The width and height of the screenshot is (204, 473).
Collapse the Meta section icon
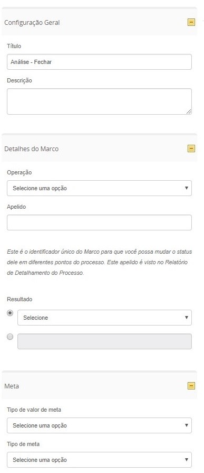191,386
